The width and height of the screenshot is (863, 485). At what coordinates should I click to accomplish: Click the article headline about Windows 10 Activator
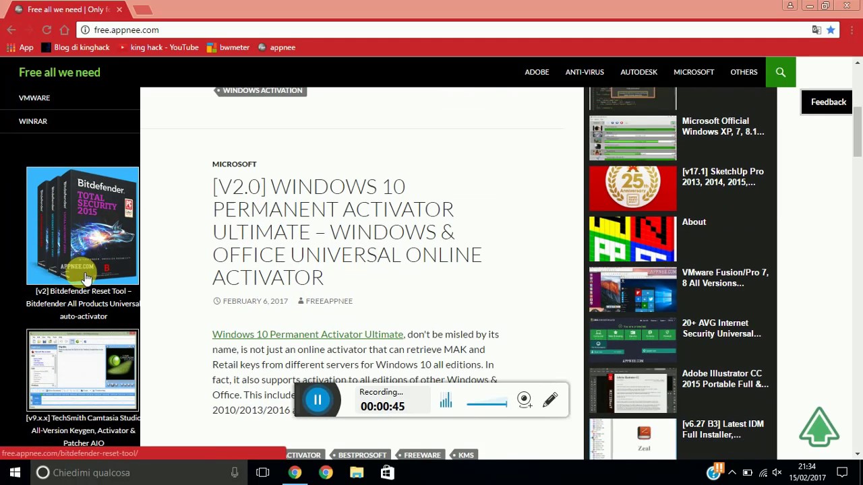[347, 232]
